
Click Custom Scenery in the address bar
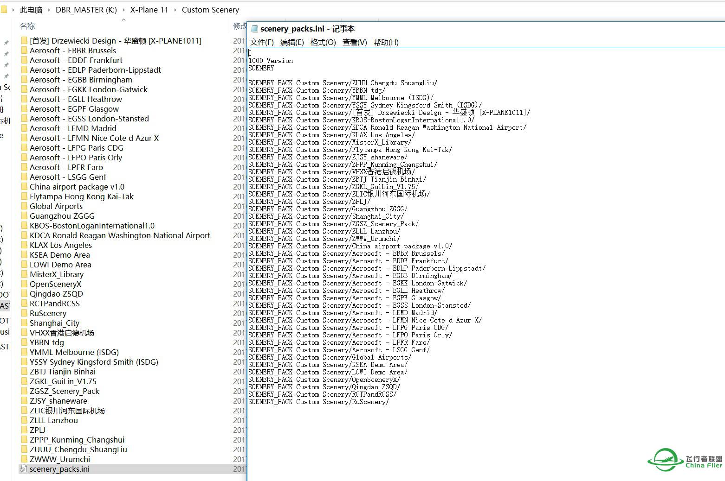click(x=210, y=10)
